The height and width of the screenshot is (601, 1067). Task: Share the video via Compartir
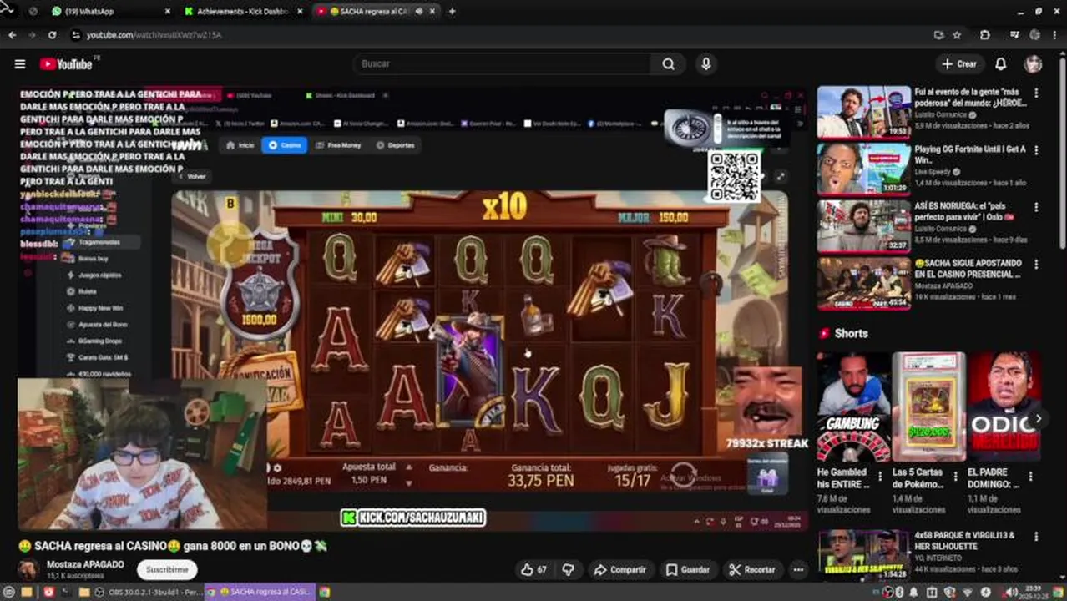[619, 570]
